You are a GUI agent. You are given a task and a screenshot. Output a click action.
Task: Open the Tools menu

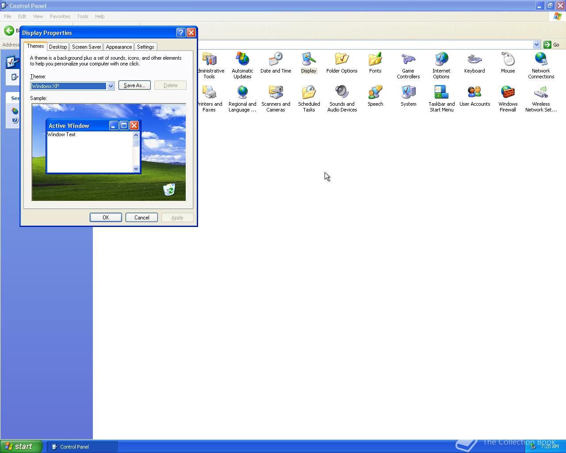83,16
